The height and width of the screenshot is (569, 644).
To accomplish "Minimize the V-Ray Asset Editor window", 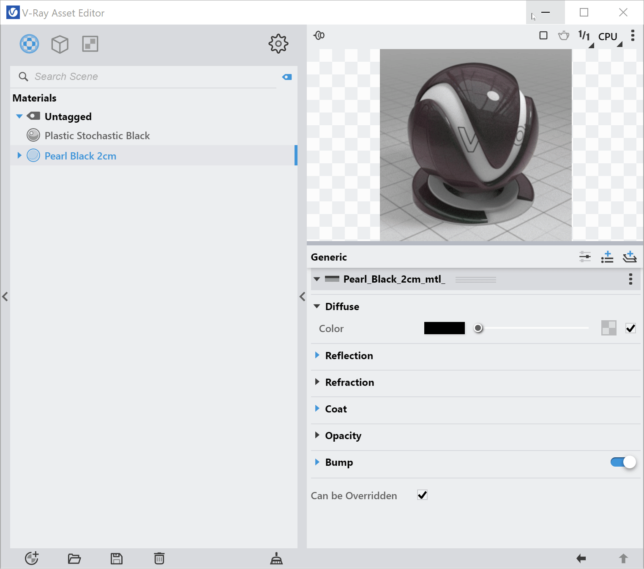I will [x=546, y=12].
